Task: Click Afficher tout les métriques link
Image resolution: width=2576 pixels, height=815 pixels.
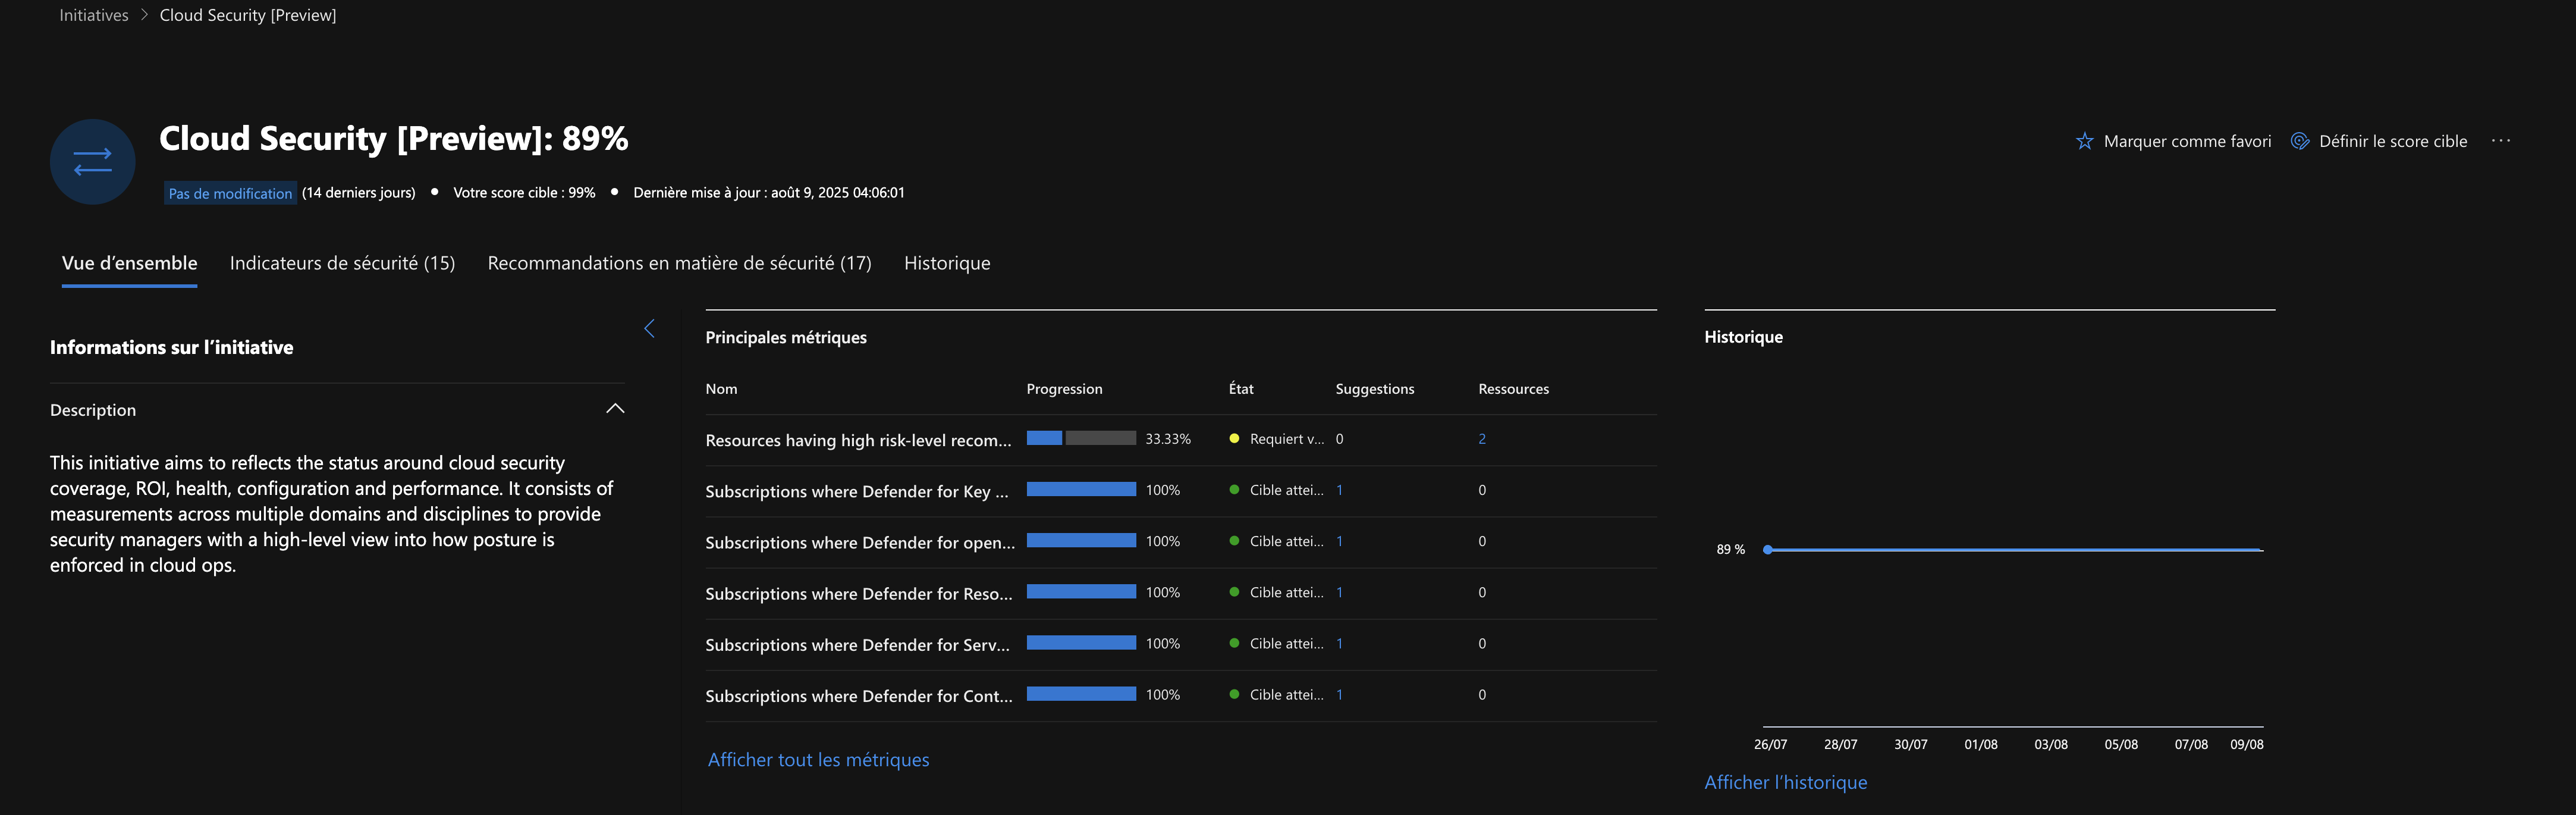Action: pyautogui.click(x=818, y=760)
